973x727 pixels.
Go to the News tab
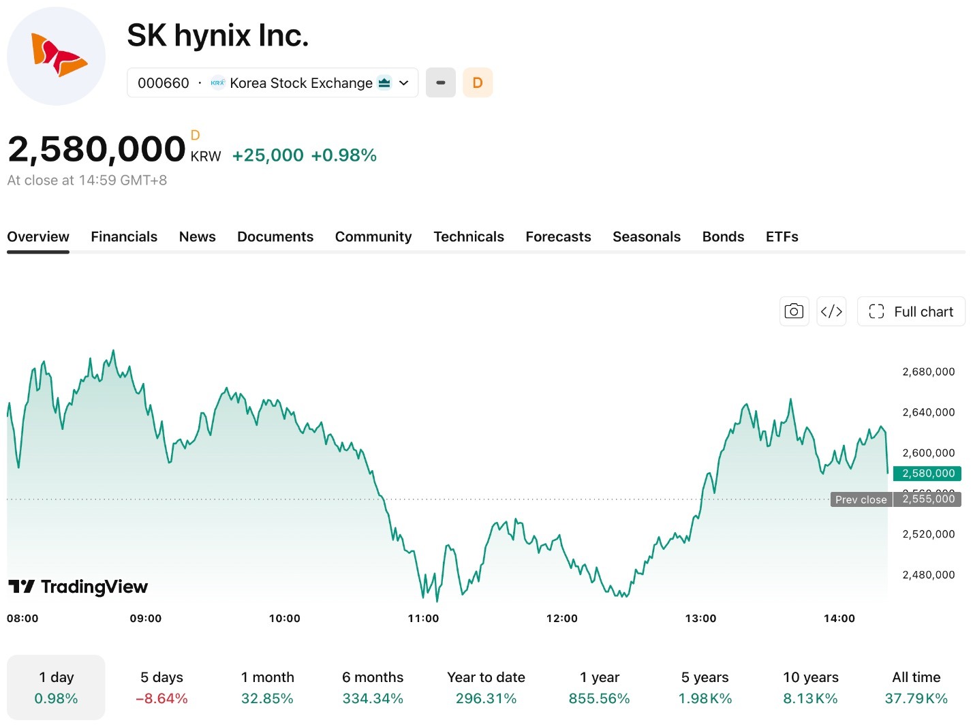point(198,236)
